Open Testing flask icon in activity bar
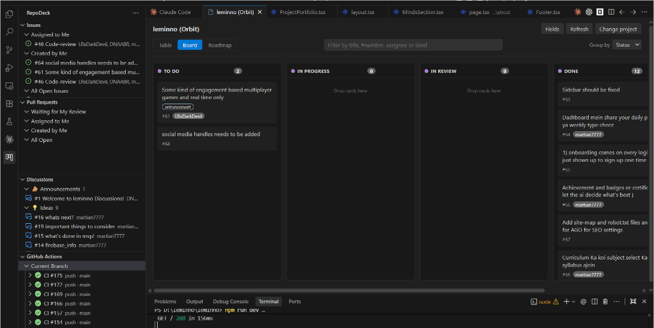 pyautogui.click(x=9, y=121)
